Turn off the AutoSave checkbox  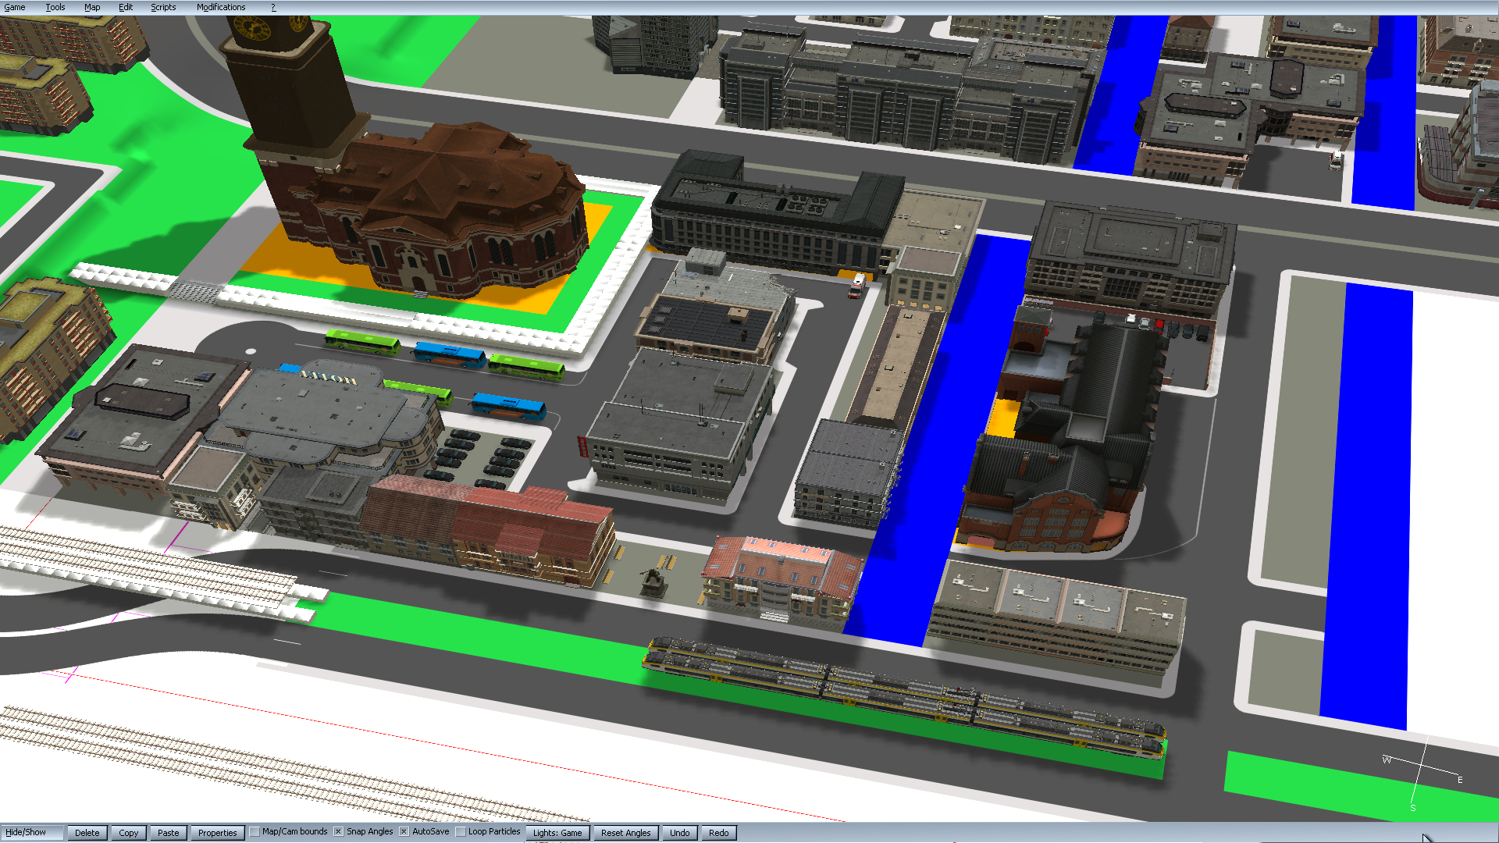point(404,832)
